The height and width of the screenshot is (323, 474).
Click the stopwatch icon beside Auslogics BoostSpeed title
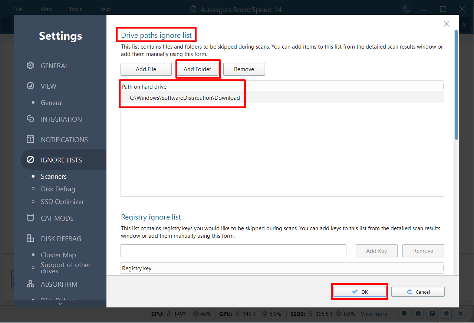click(x=193, y=9)
